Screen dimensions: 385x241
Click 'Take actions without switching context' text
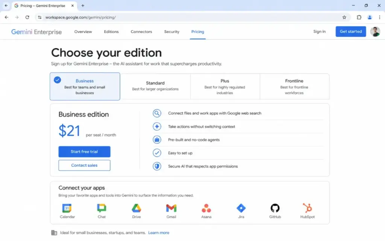202,126
